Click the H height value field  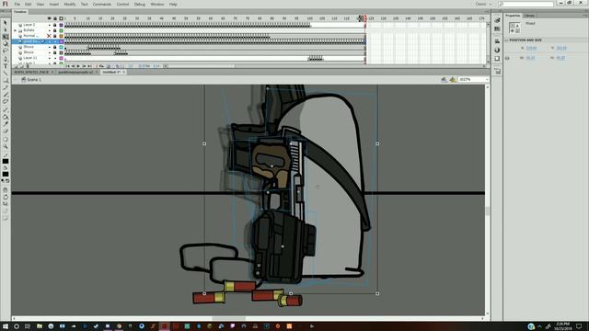pyautogui.click(x=560, y=58)
